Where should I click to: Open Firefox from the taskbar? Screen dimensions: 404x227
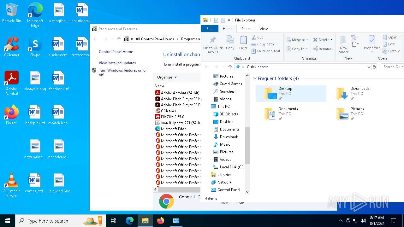click(161, 221)
